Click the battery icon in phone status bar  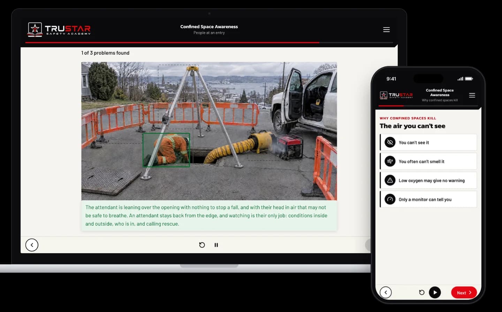[469, 79]
